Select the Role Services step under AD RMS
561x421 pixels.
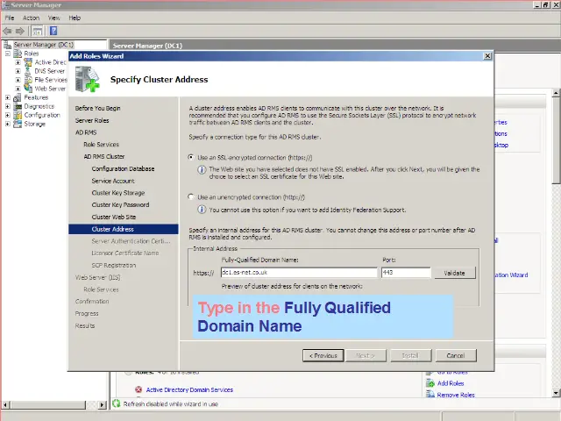point(102,144)
